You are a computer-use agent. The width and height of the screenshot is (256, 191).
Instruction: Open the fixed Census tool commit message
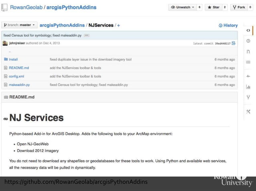(43, 35)
